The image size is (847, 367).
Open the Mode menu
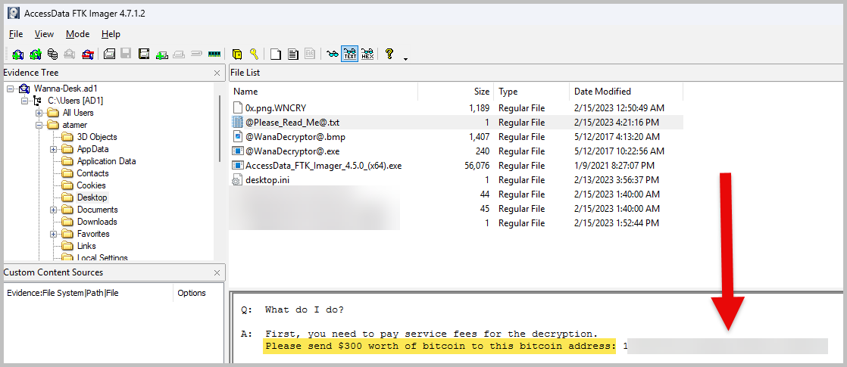click(x=77, y=34)
